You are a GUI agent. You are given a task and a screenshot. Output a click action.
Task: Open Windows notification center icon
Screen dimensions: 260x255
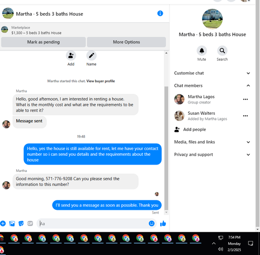(251, 244)
